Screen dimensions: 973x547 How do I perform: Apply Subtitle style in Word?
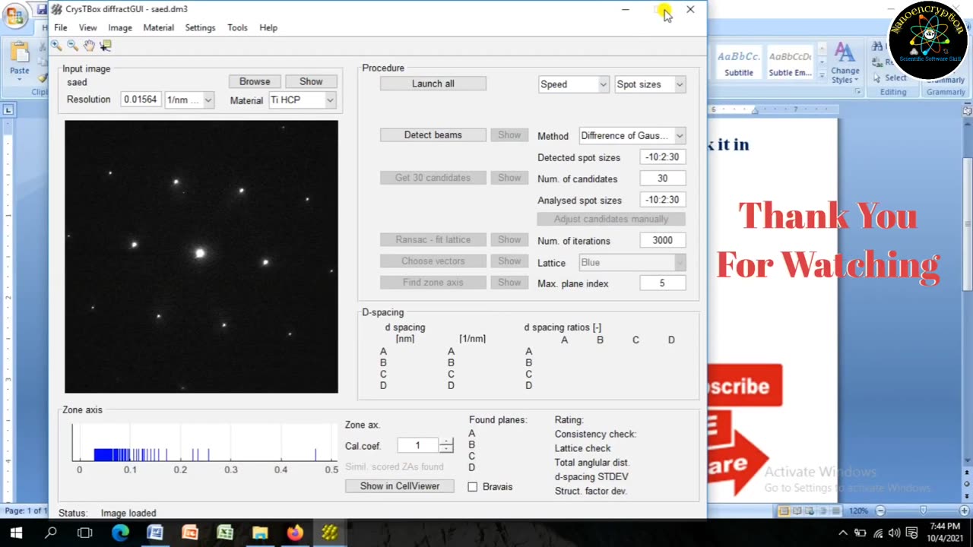click(739, 64)
